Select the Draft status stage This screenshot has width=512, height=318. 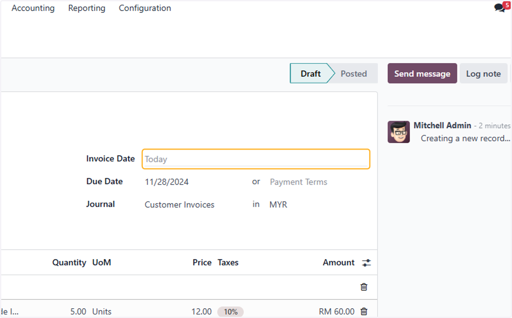pyautogui.click(x=310, y=73)
